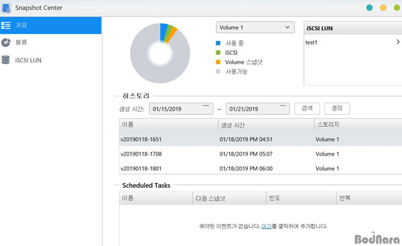This screenshot has width=402, height=246.
Task: Click the 검색 search button
Action: pos(307,109)
